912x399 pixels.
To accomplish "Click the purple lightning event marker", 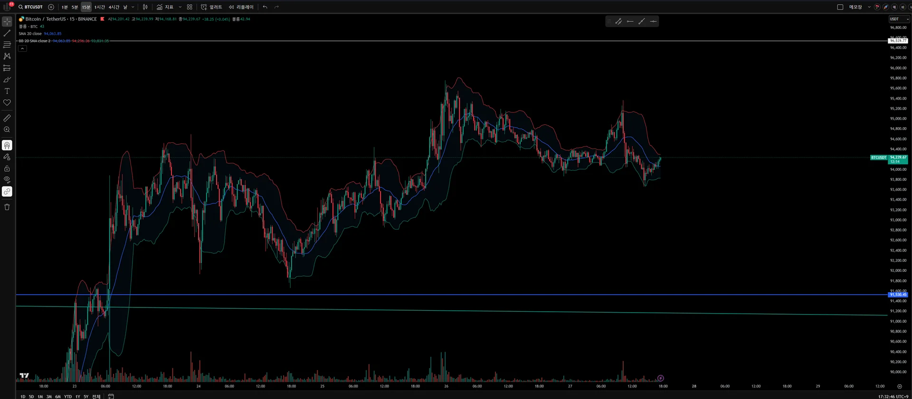I will click(660, 378).
